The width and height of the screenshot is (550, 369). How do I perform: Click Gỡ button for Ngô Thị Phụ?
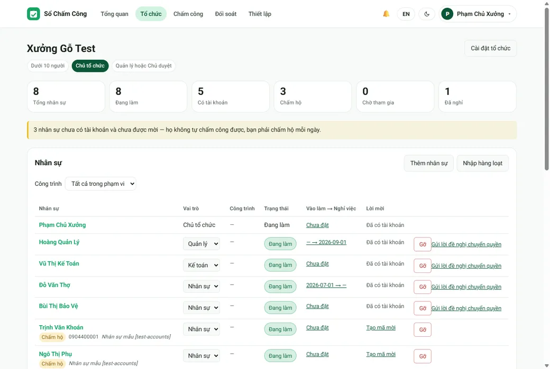[423, 356]
